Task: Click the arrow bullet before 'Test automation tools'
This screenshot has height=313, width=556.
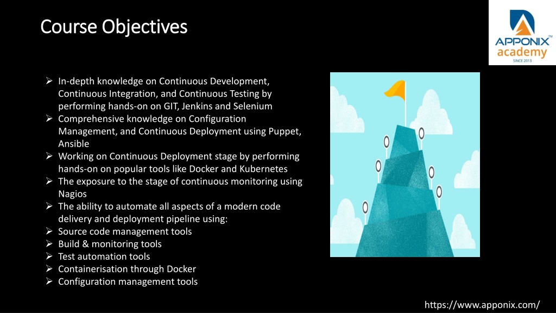Action: tap(49, 256)
